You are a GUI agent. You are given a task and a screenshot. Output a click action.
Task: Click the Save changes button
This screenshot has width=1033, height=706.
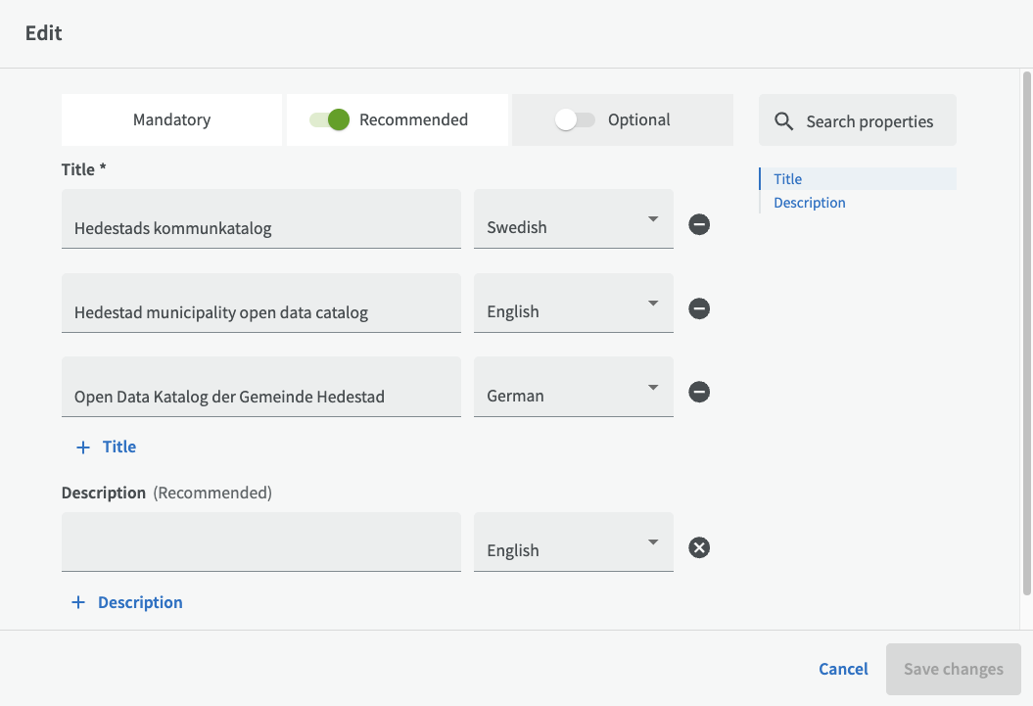click(953, 669)
